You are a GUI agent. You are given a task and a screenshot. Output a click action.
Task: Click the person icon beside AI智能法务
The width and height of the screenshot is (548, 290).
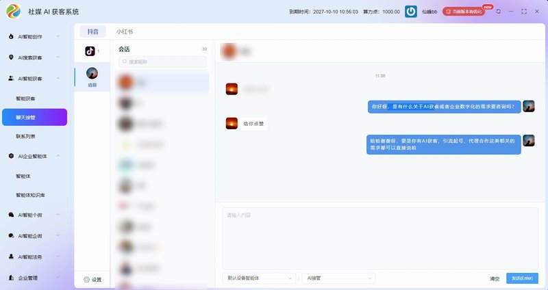(11, 256)
